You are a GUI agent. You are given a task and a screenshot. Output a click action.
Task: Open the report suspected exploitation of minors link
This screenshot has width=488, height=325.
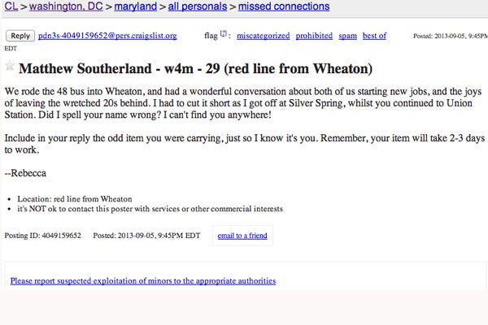143,281
